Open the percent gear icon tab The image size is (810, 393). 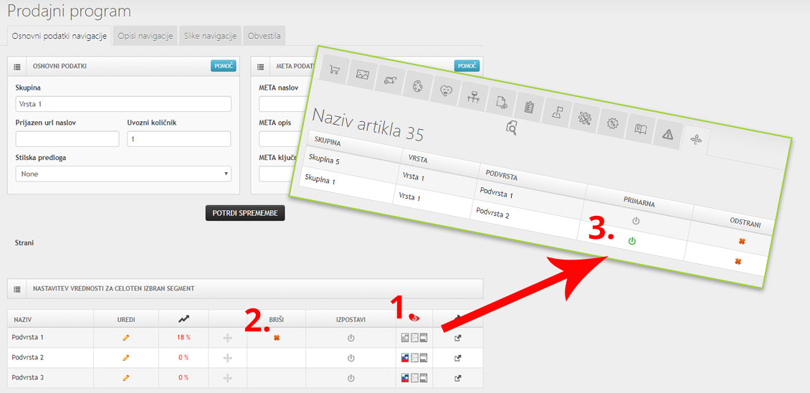click(613, 123)
